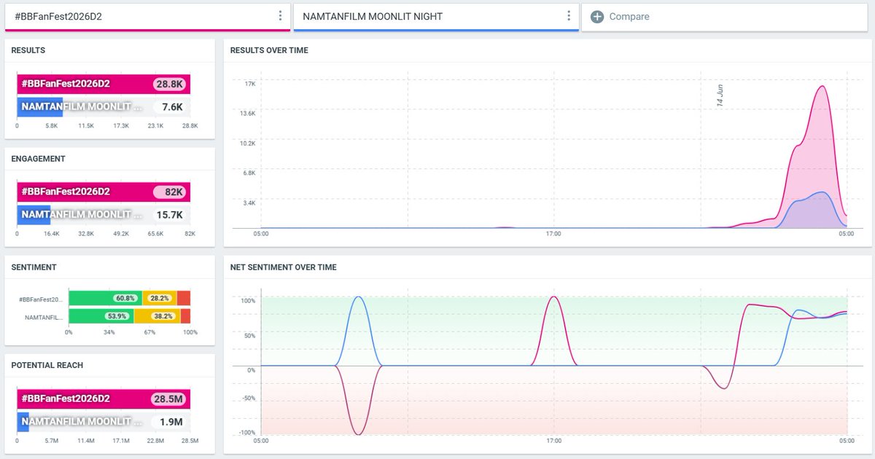Click the 1.9M potential reach value
875x459 pixels.
tap(171, 422)
